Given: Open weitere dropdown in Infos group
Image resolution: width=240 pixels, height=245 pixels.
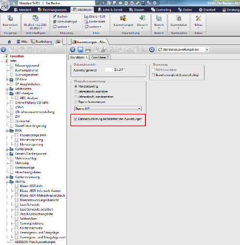Looking at the screenshot, I should (93, 27).
